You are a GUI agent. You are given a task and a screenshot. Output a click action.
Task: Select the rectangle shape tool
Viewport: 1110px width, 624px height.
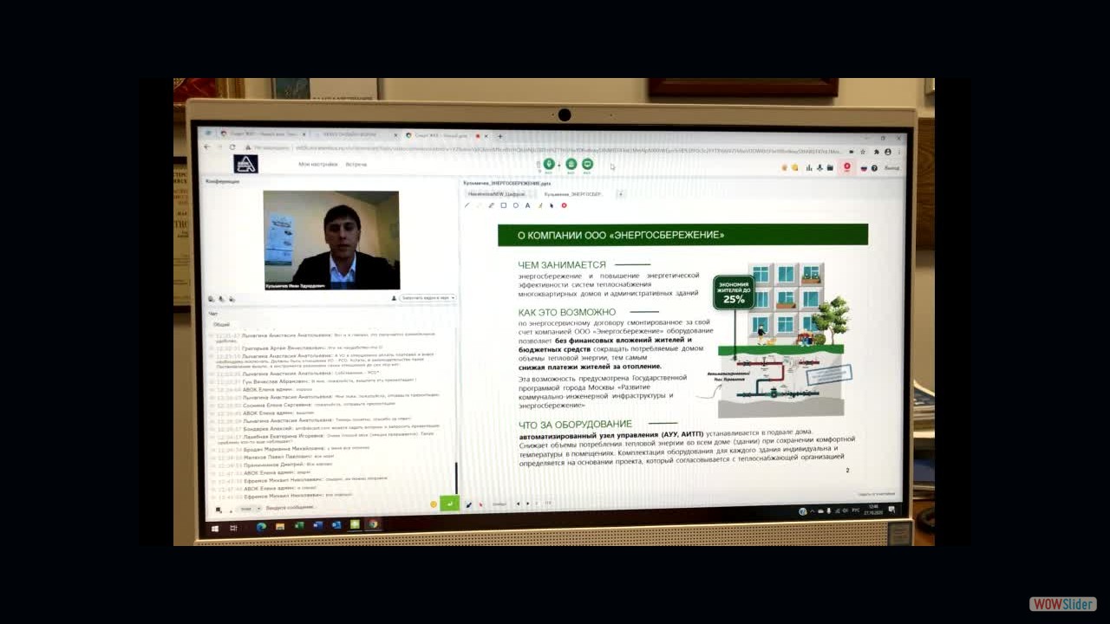tap(503, 205)
